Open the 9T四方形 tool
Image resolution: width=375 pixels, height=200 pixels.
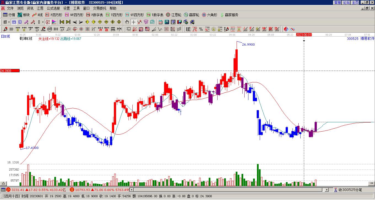(x=135, y=15)
